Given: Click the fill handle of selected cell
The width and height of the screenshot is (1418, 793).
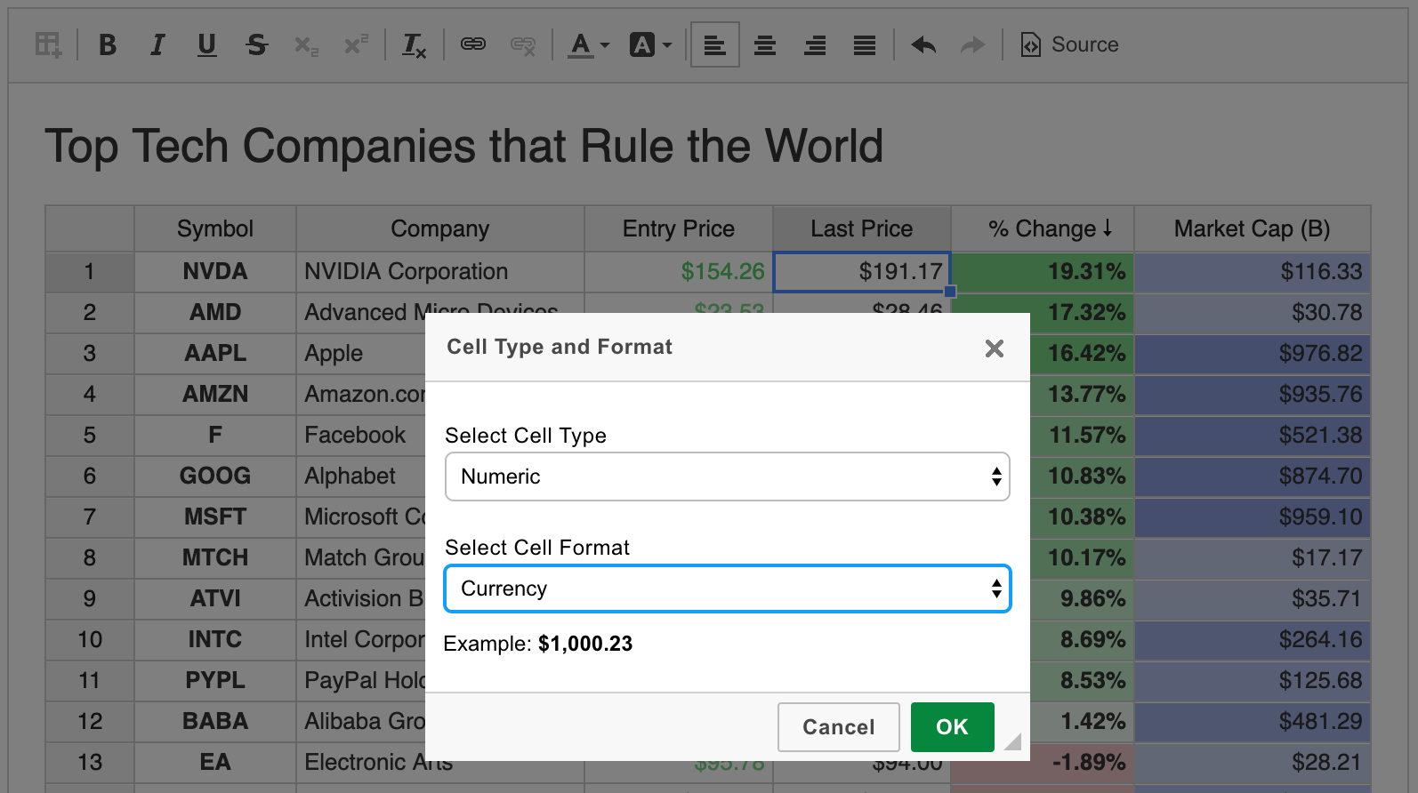Looking at the screenshot, I should (950, 292).
